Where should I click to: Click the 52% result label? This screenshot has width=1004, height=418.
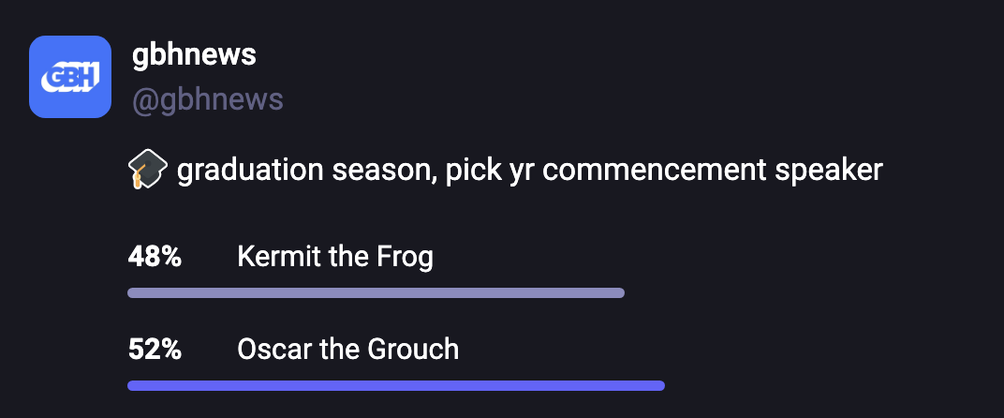pos(155,350)
